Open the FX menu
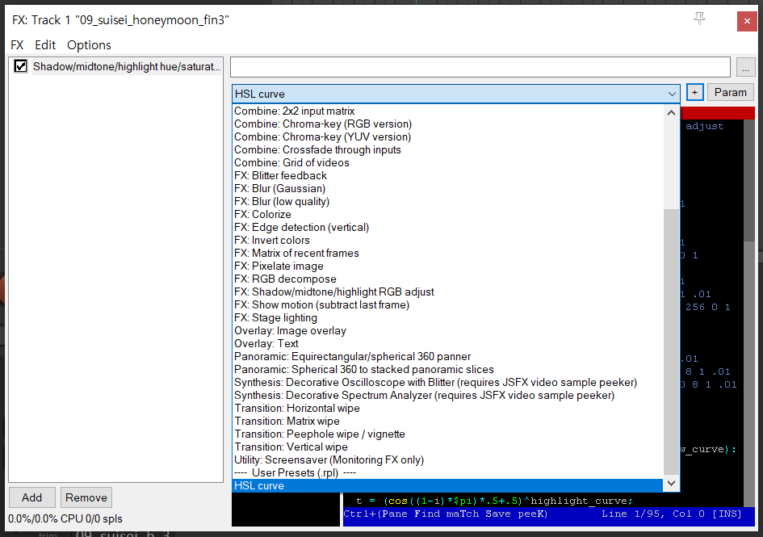Screen dimensions: 763x537 point(17,45)
